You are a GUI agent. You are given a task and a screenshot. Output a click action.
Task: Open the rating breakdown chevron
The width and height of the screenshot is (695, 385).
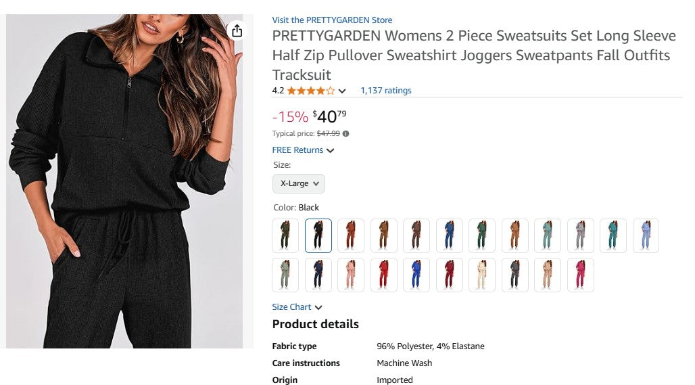(x=342, y=91)
